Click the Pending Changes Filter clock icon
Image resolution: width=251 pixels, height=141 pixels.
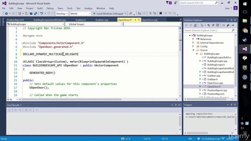coord(202,25)
